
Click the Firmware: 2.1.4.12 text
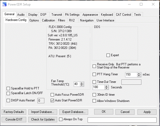tap(60, 39)
